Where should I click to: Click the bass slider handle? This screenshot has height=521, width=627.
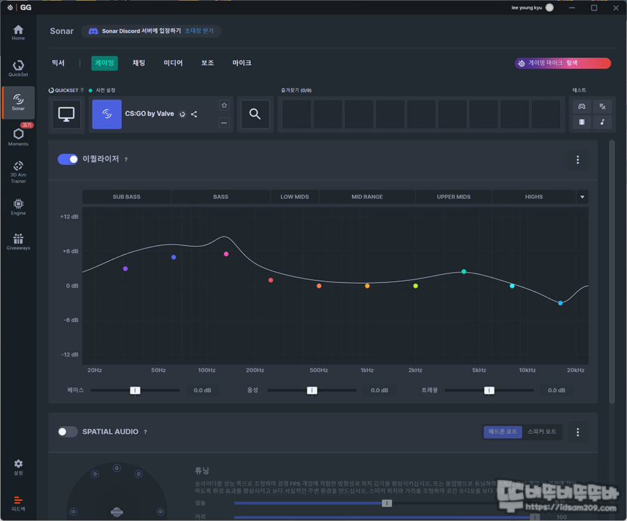(x=135, y=391)
